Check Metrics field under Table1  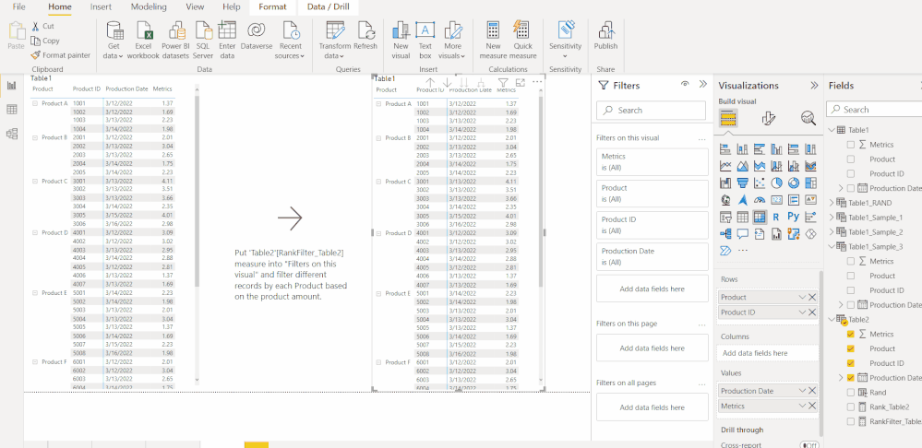tap(850, 145)
